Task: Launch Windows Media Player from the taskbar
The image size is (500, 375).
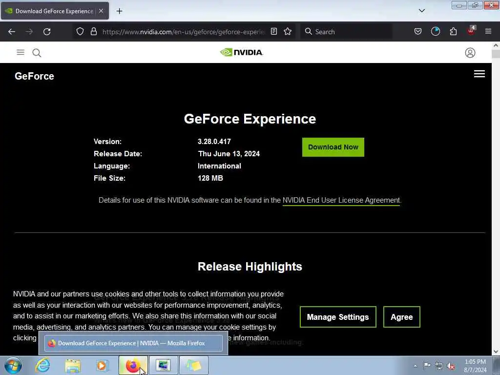Action: click(x=103, y=365)
